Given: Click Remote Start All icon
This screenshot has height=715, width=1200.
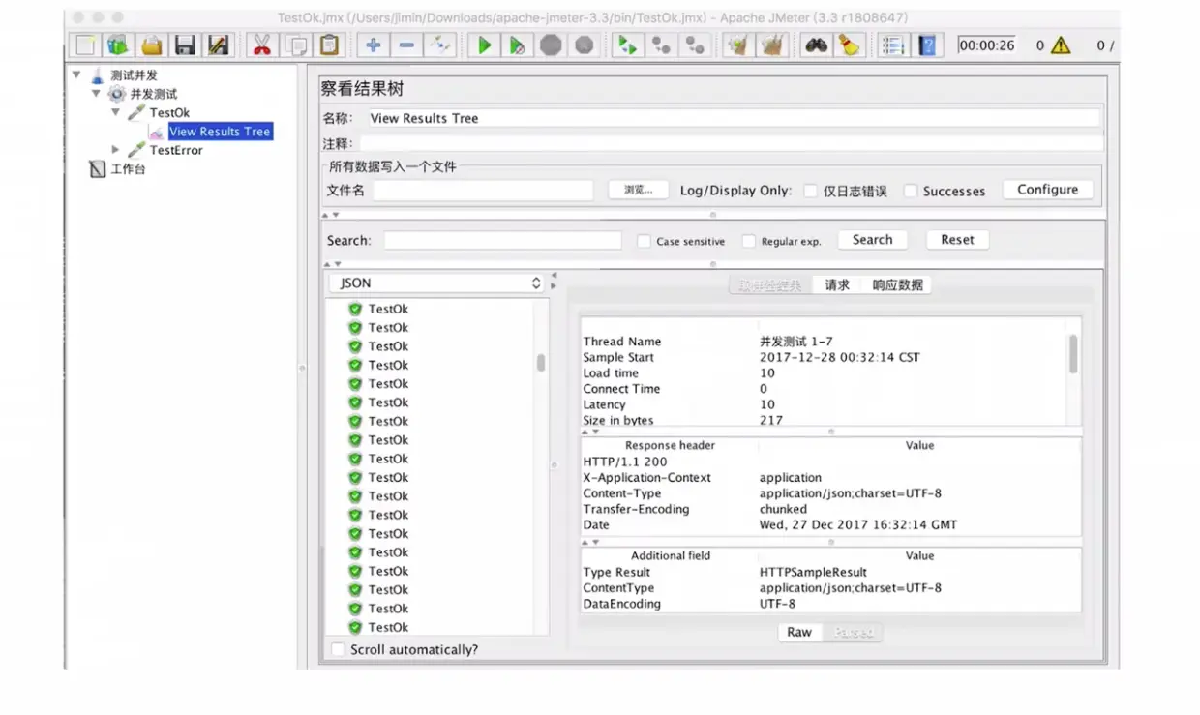Looking at the screenshot, I should coord(628,45).
